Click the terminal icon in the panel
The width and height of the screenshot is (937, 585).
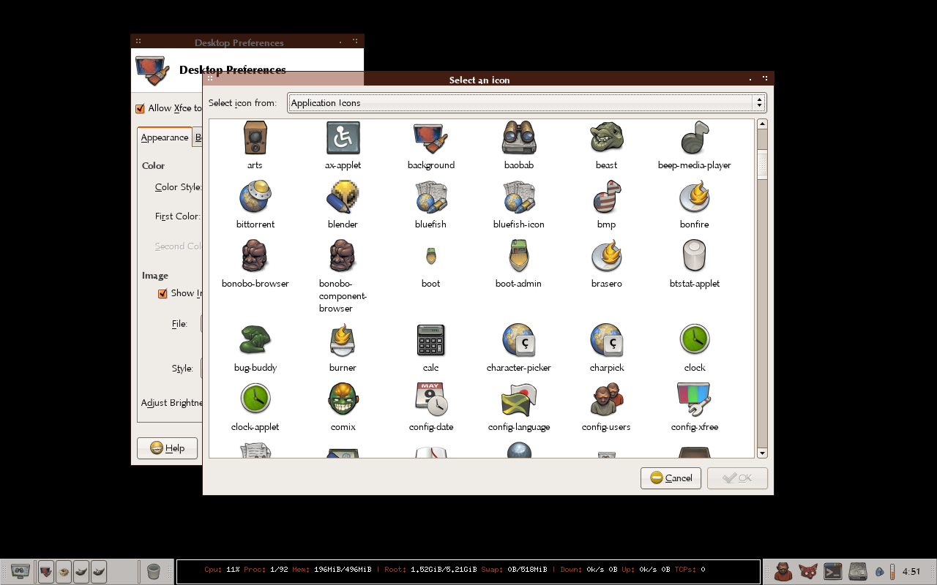832,571
